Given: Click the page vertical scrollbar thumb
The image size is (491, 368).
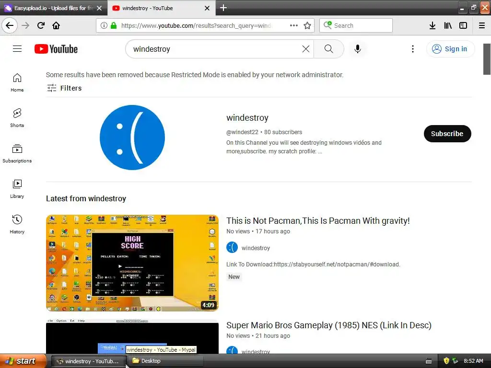Looking at the screenshot, I should (487, 59).
